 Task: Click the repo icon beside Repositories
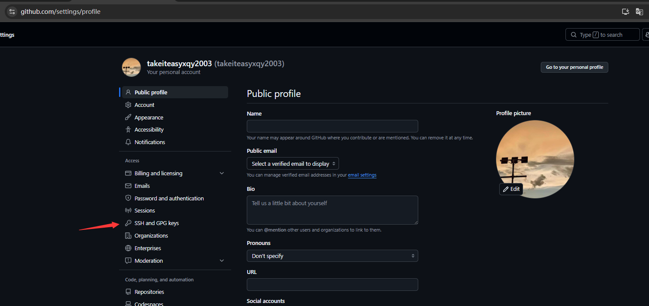[x=128, y=292]
